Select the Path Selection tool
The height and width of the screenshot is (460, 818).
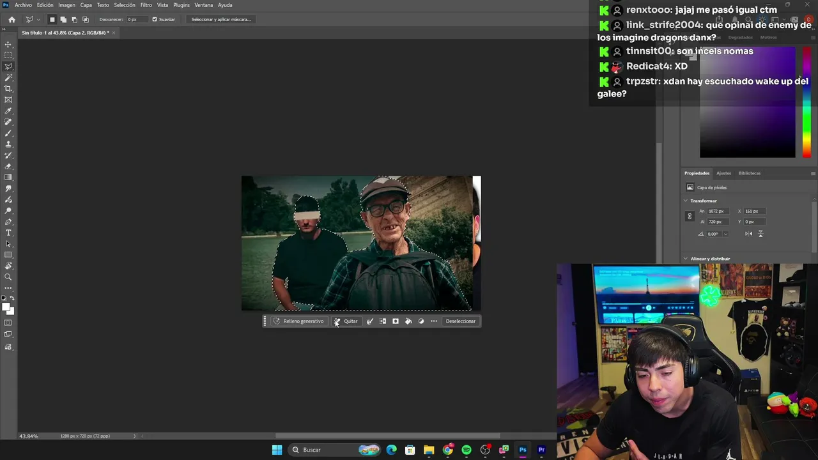[8, 244]
